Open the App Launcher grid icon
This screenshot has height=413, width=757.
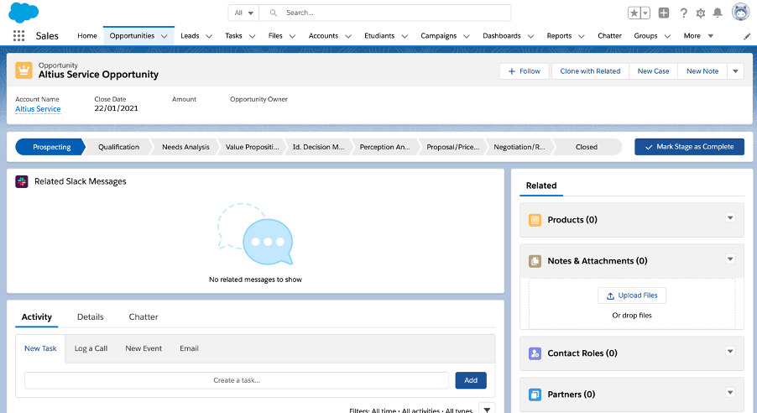pos(18,36)
